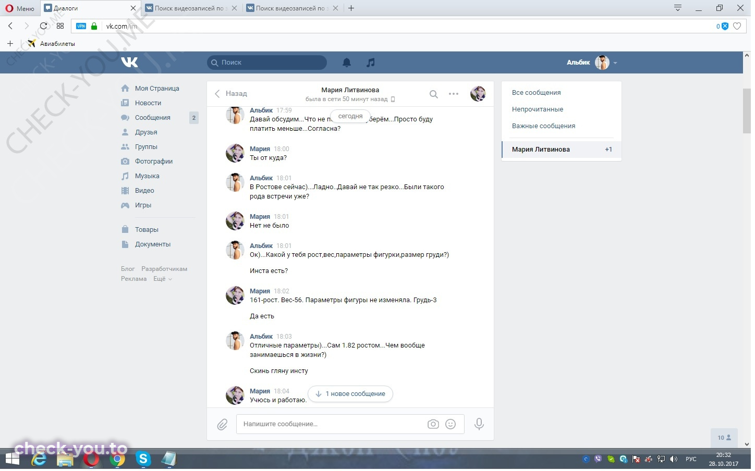Viewport: 755px width, 471px height.
Task: Jump to 1 новое сообщение
Action: (x=350, y=394)
